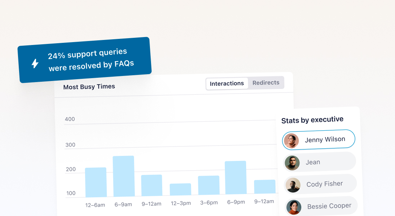395x216 pixels.
Task: Click the 3–6pm axis label
Action: 208,202
